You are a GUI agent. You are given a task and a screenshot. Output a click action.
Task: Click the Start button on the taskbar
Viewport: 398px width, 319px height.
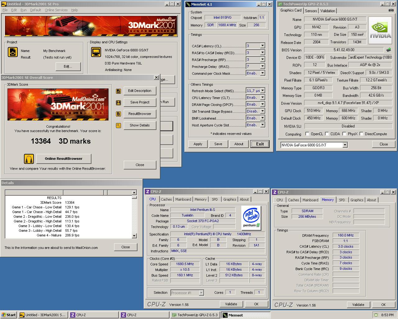pos(8,315)
